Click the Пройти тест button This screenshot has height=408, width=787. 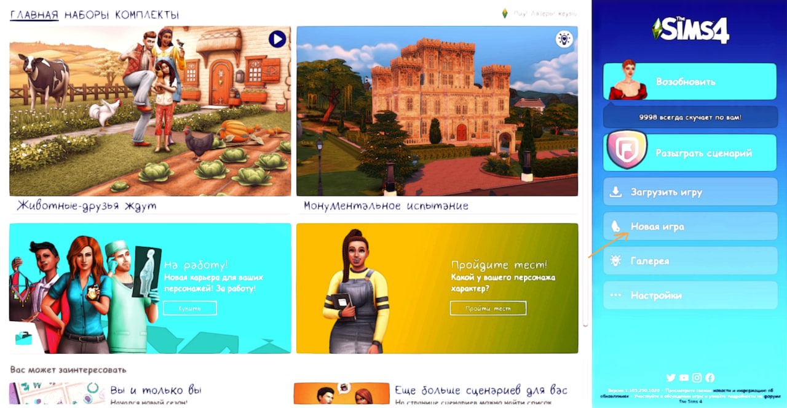(x=488, y=308)
